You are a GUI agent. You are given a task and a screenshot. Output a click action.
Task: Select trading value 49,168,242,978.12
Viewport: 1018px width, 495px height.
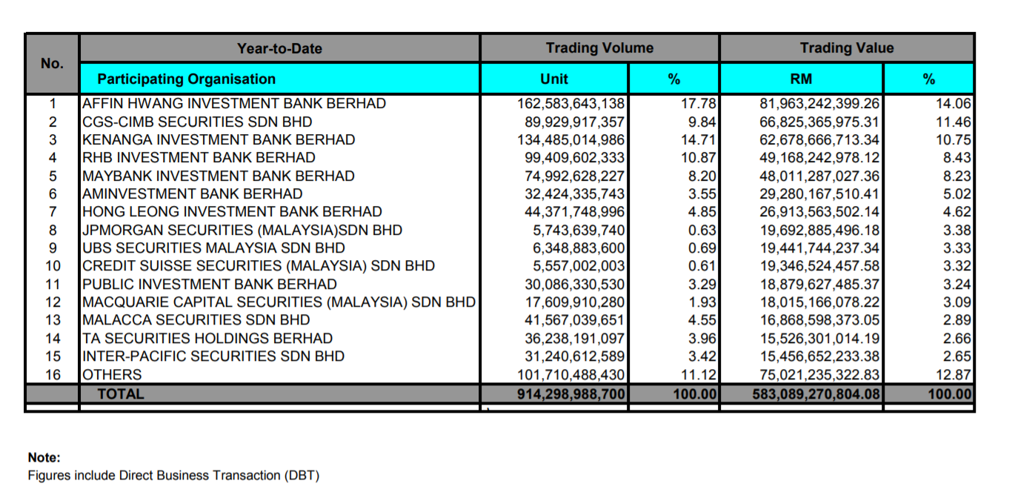point(820,158)
